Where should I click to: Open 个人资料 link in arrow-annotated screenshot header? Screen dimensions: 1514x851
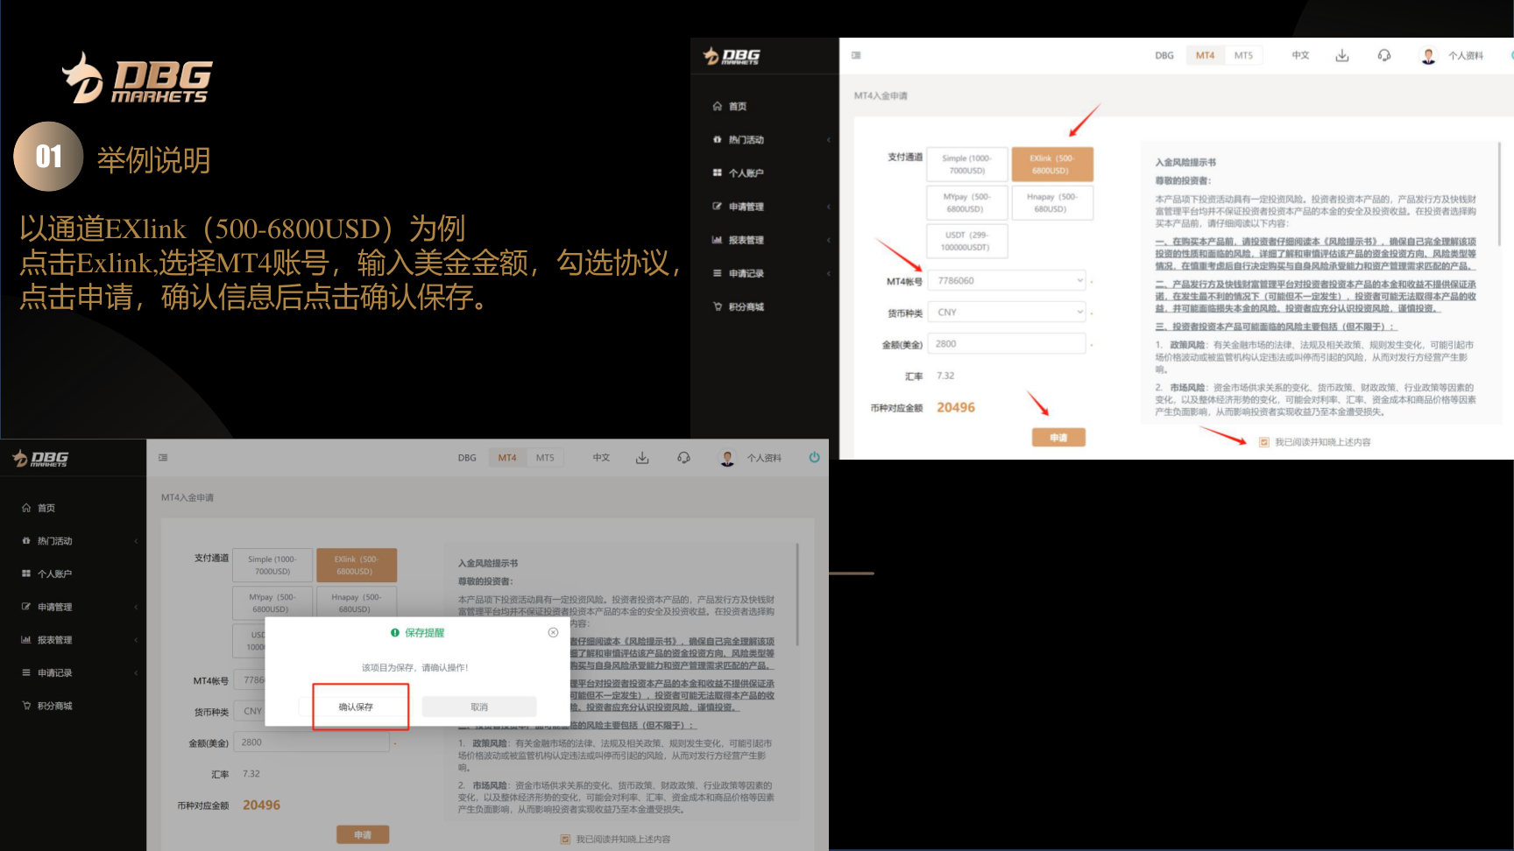point(1466,56)
